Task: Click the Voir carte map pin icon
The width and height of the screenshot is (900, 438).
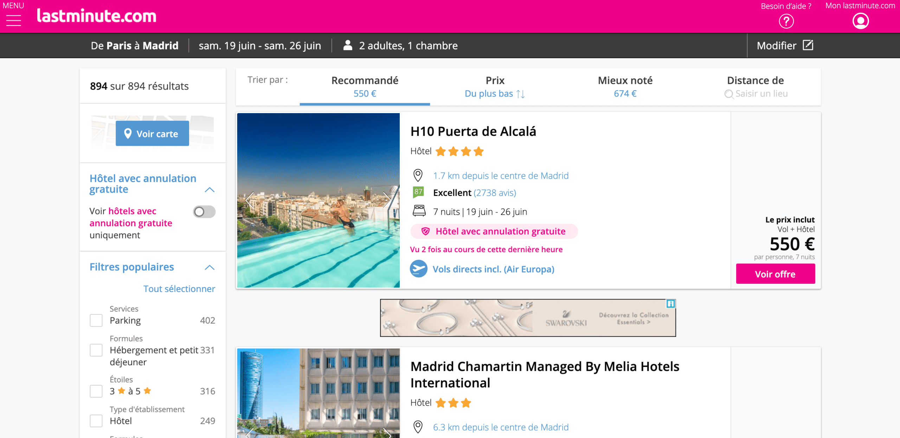Action: [x=128, y=133]
